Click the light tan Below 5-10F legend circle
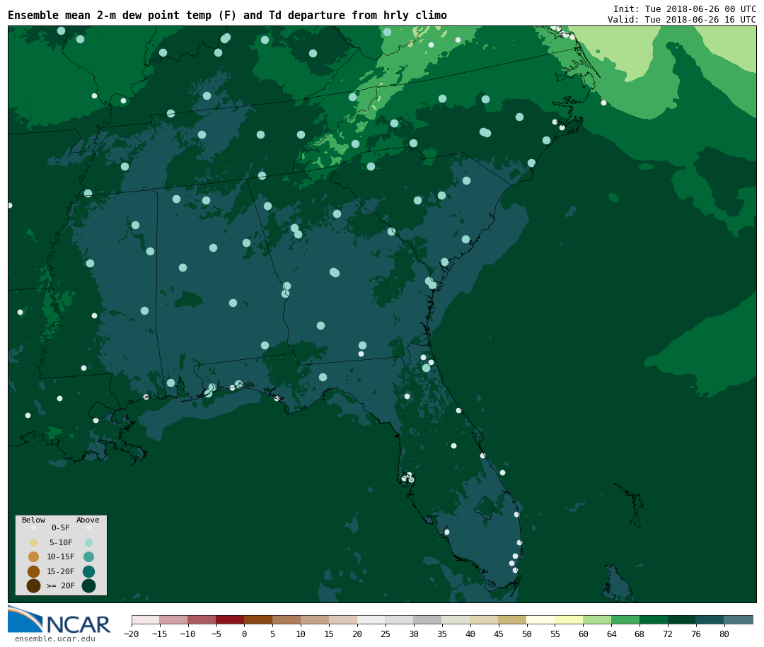 34,543
